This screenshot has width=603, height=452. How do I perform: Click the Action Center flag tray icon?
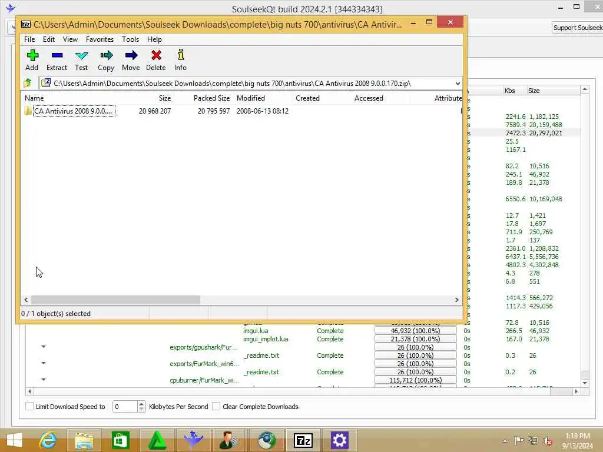pos(519,440)
